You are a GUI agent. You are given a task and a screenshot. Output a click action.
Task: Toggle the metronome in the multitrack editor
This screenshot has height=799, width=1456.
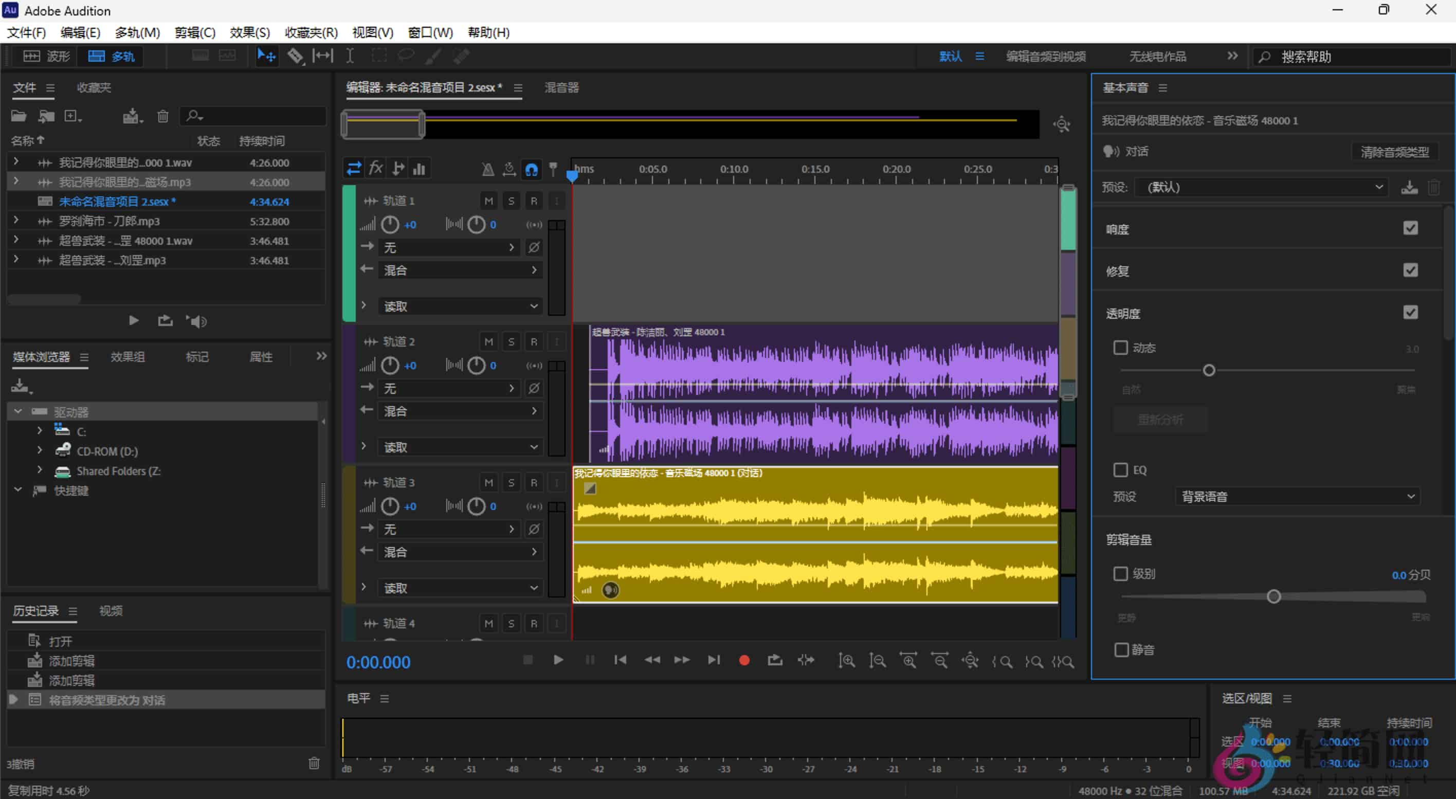tap(487, 169)
